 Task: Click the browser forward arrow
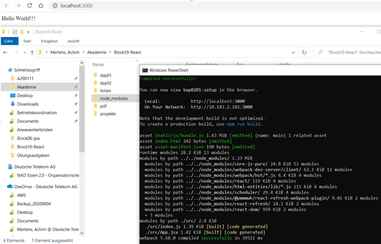pyautogui.click(x=18, y=5)
